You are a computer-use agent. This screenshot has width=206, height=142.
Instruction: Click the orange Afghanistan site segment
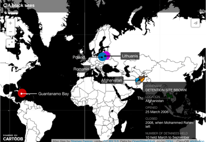(143, 80)
